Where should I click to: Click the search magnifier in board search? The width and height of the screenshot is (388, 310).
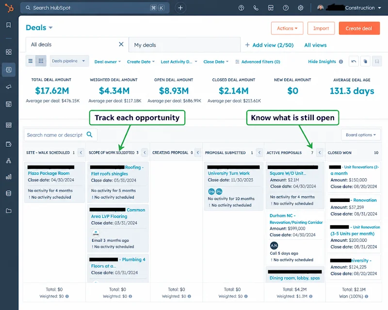(90, 135)
